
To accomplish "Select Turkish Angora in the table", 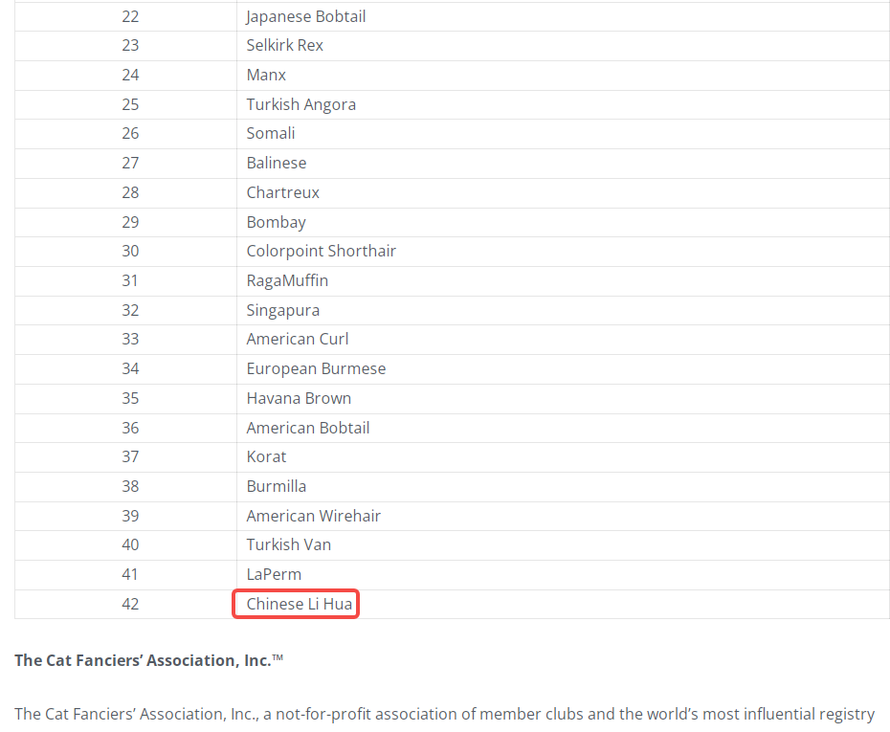I will [300, 104].
